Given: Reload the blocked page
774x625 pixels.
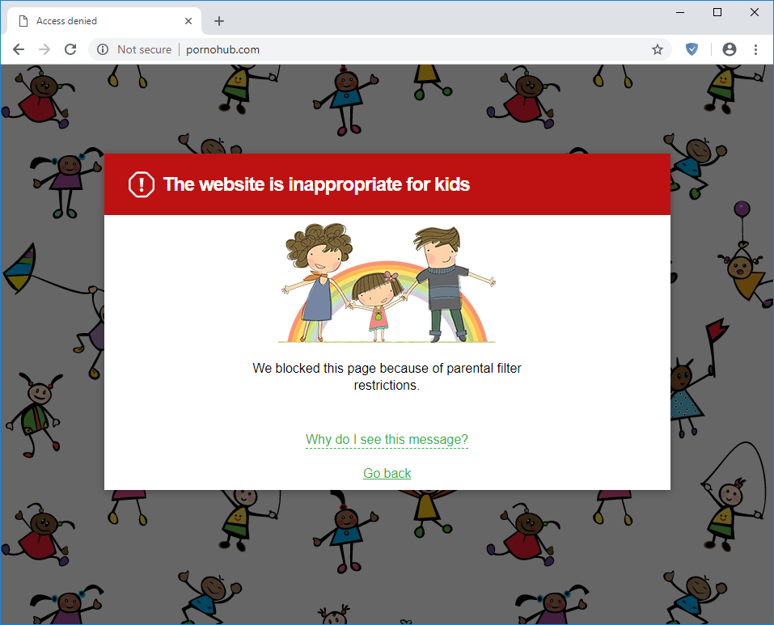Looking at the screenshot, I should click(70, 49).
